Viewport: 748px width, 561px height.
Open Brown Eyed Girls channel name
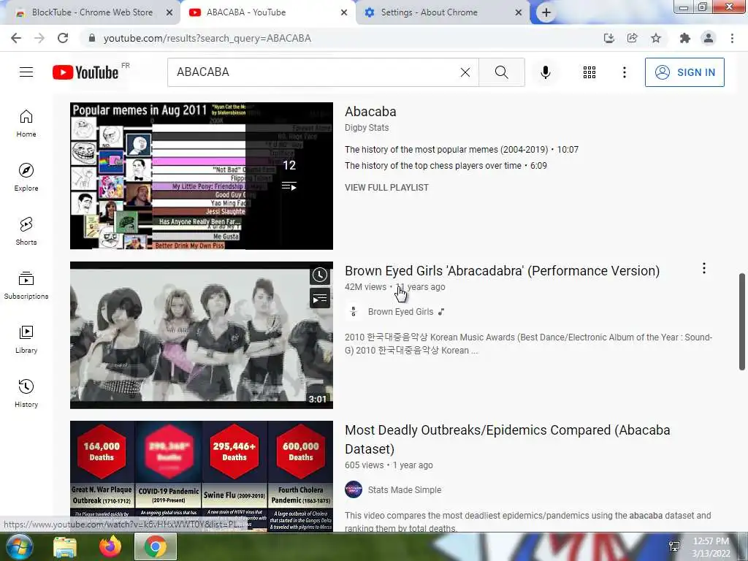tap(401, 311)
